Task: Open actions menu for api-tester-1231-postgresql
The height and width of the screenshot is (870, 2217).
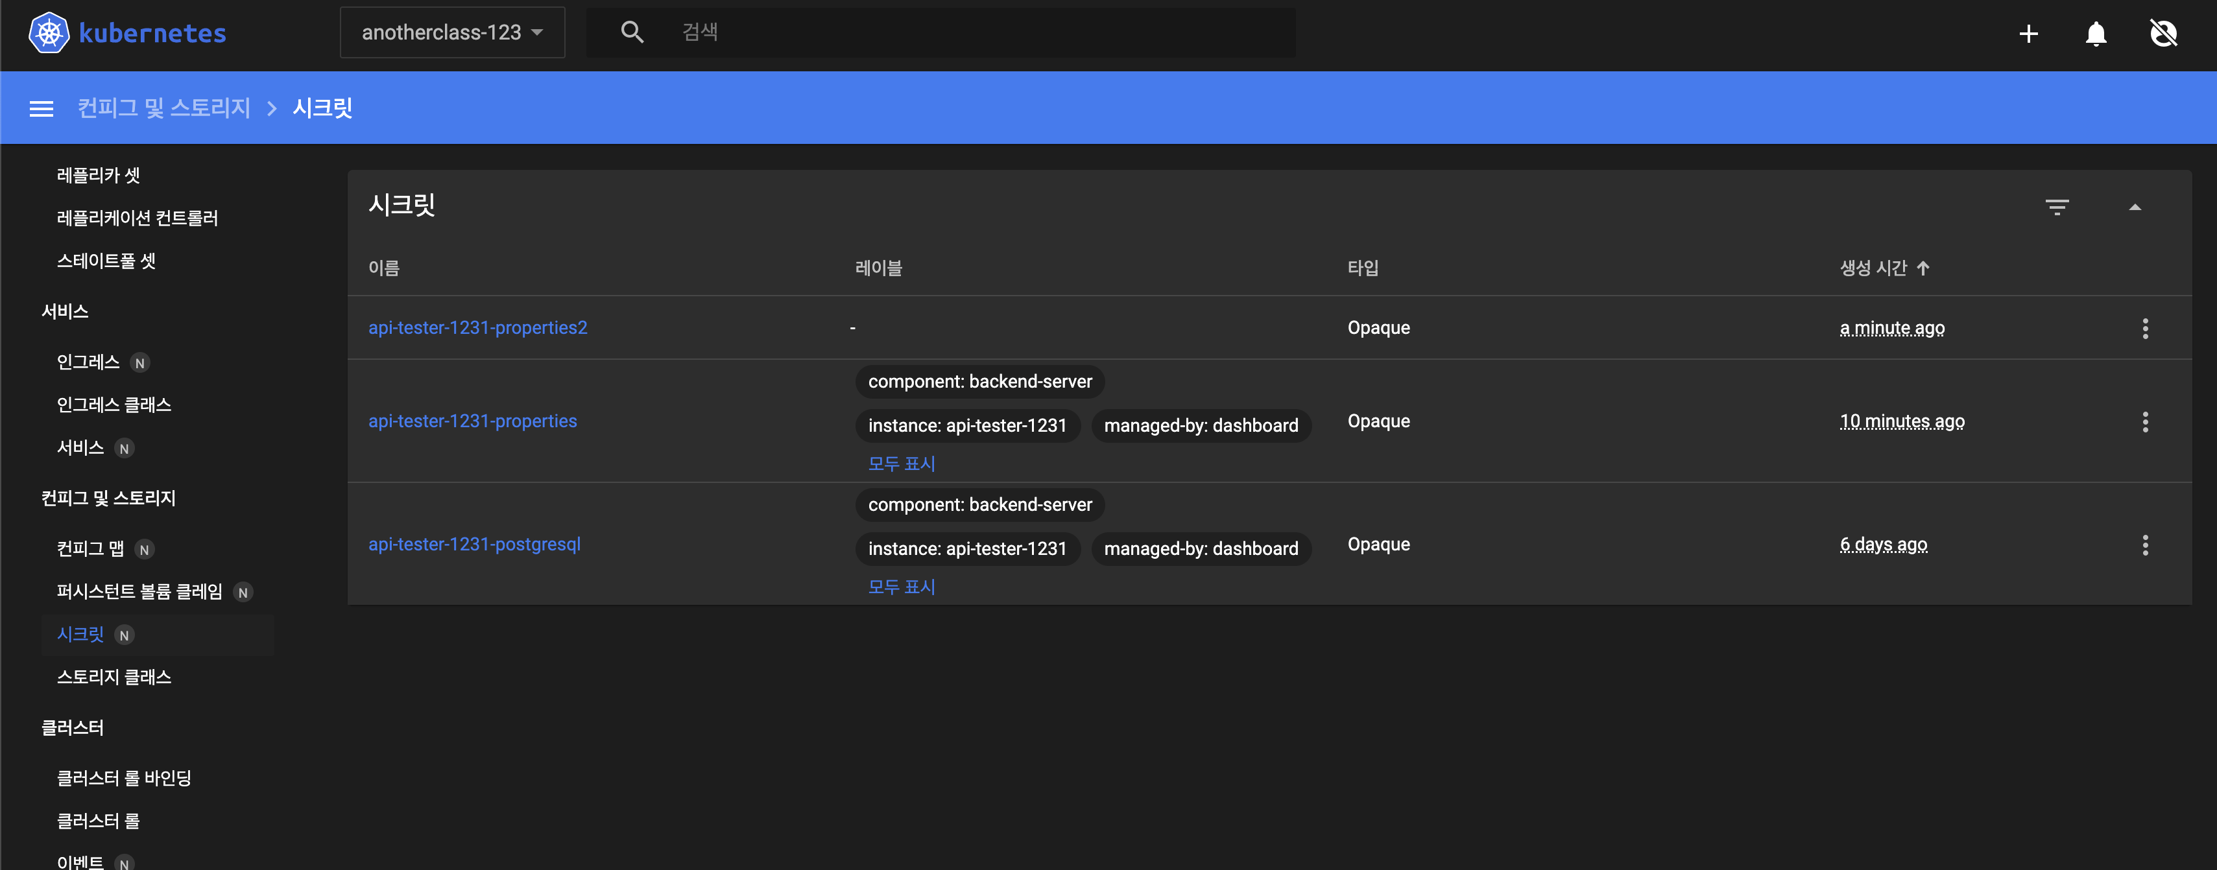Action: point(2145,545)
